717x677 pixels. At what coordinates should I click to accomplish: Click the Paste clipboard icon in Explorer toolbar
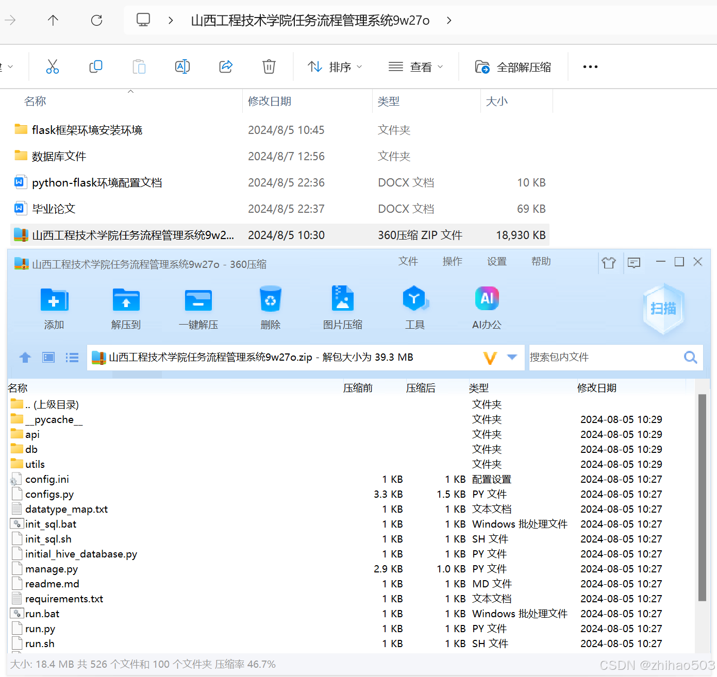[139, 66]
